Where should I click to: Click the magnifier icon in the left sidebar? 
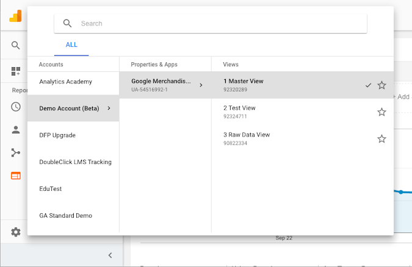coord(16,45)
